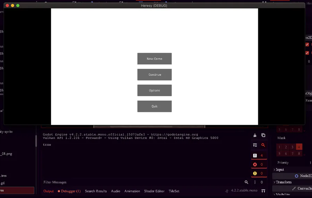Uncheck the upper red checkbox in inspector
This screenshot has width=312, height=198.
click(x=307, y=44)
